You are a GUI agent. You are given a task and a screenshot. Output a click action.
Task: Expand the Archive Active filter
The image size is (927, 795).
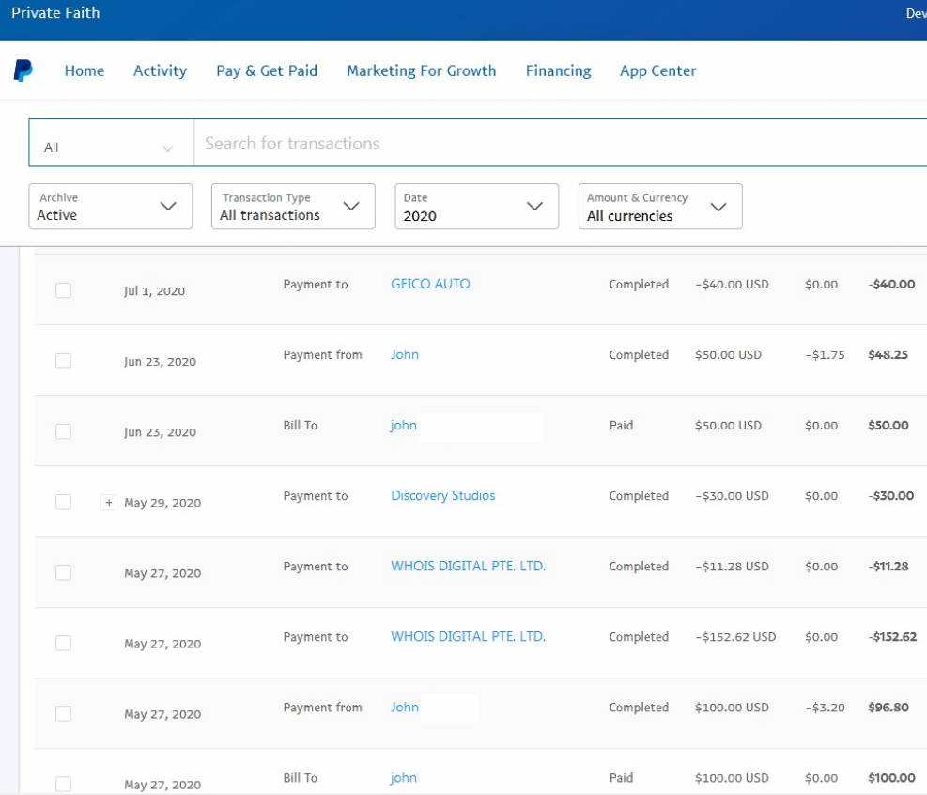[111, 207]
